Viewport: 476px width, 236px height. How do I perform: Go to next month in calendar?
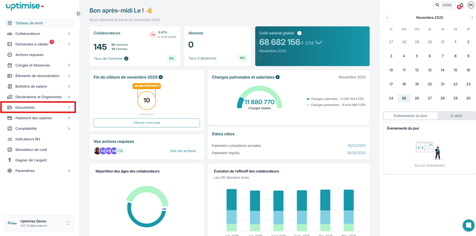pyautogui.click(x=472, y=18)
